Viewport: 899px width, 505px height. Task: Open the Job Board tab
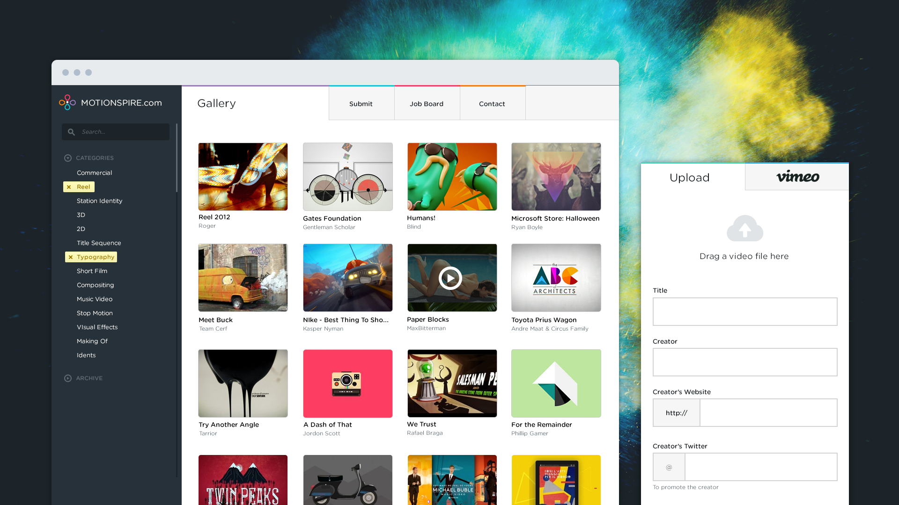427,104
